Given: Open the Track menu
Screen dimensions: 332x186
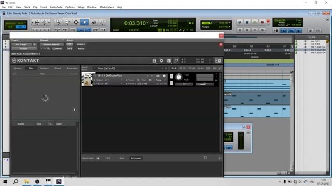Looking at the screenshot, I should coord(27,7).
